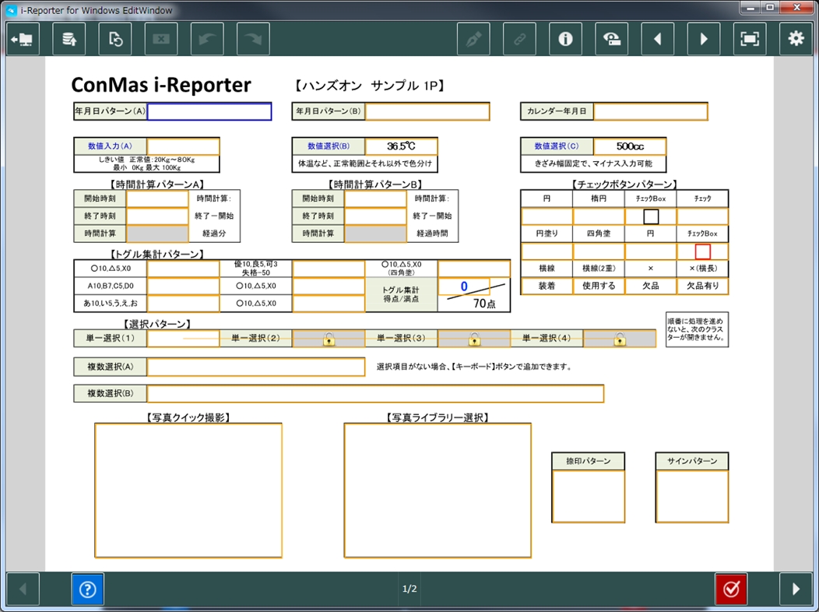
Task: Go to next page using top toolbar arrow
Action: tap(704, 39)
